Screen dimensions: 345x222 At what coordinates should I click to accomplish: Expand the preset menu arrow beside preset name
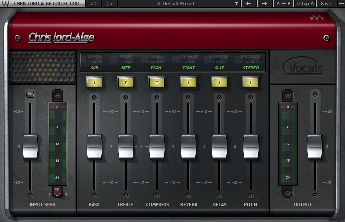(236, 4)
